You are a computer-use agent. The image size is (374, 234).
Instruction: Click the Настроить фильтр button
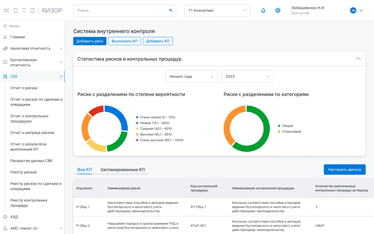tap(345, 170)
